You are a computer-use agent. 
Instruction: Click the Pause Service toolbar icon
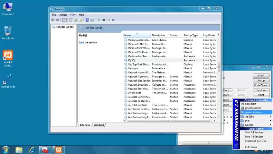(108, 20)
